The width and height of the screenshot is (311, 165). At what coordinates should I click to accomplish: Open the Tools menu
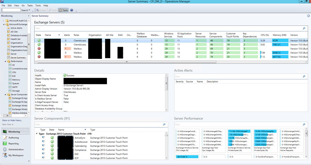click(38, 5)
